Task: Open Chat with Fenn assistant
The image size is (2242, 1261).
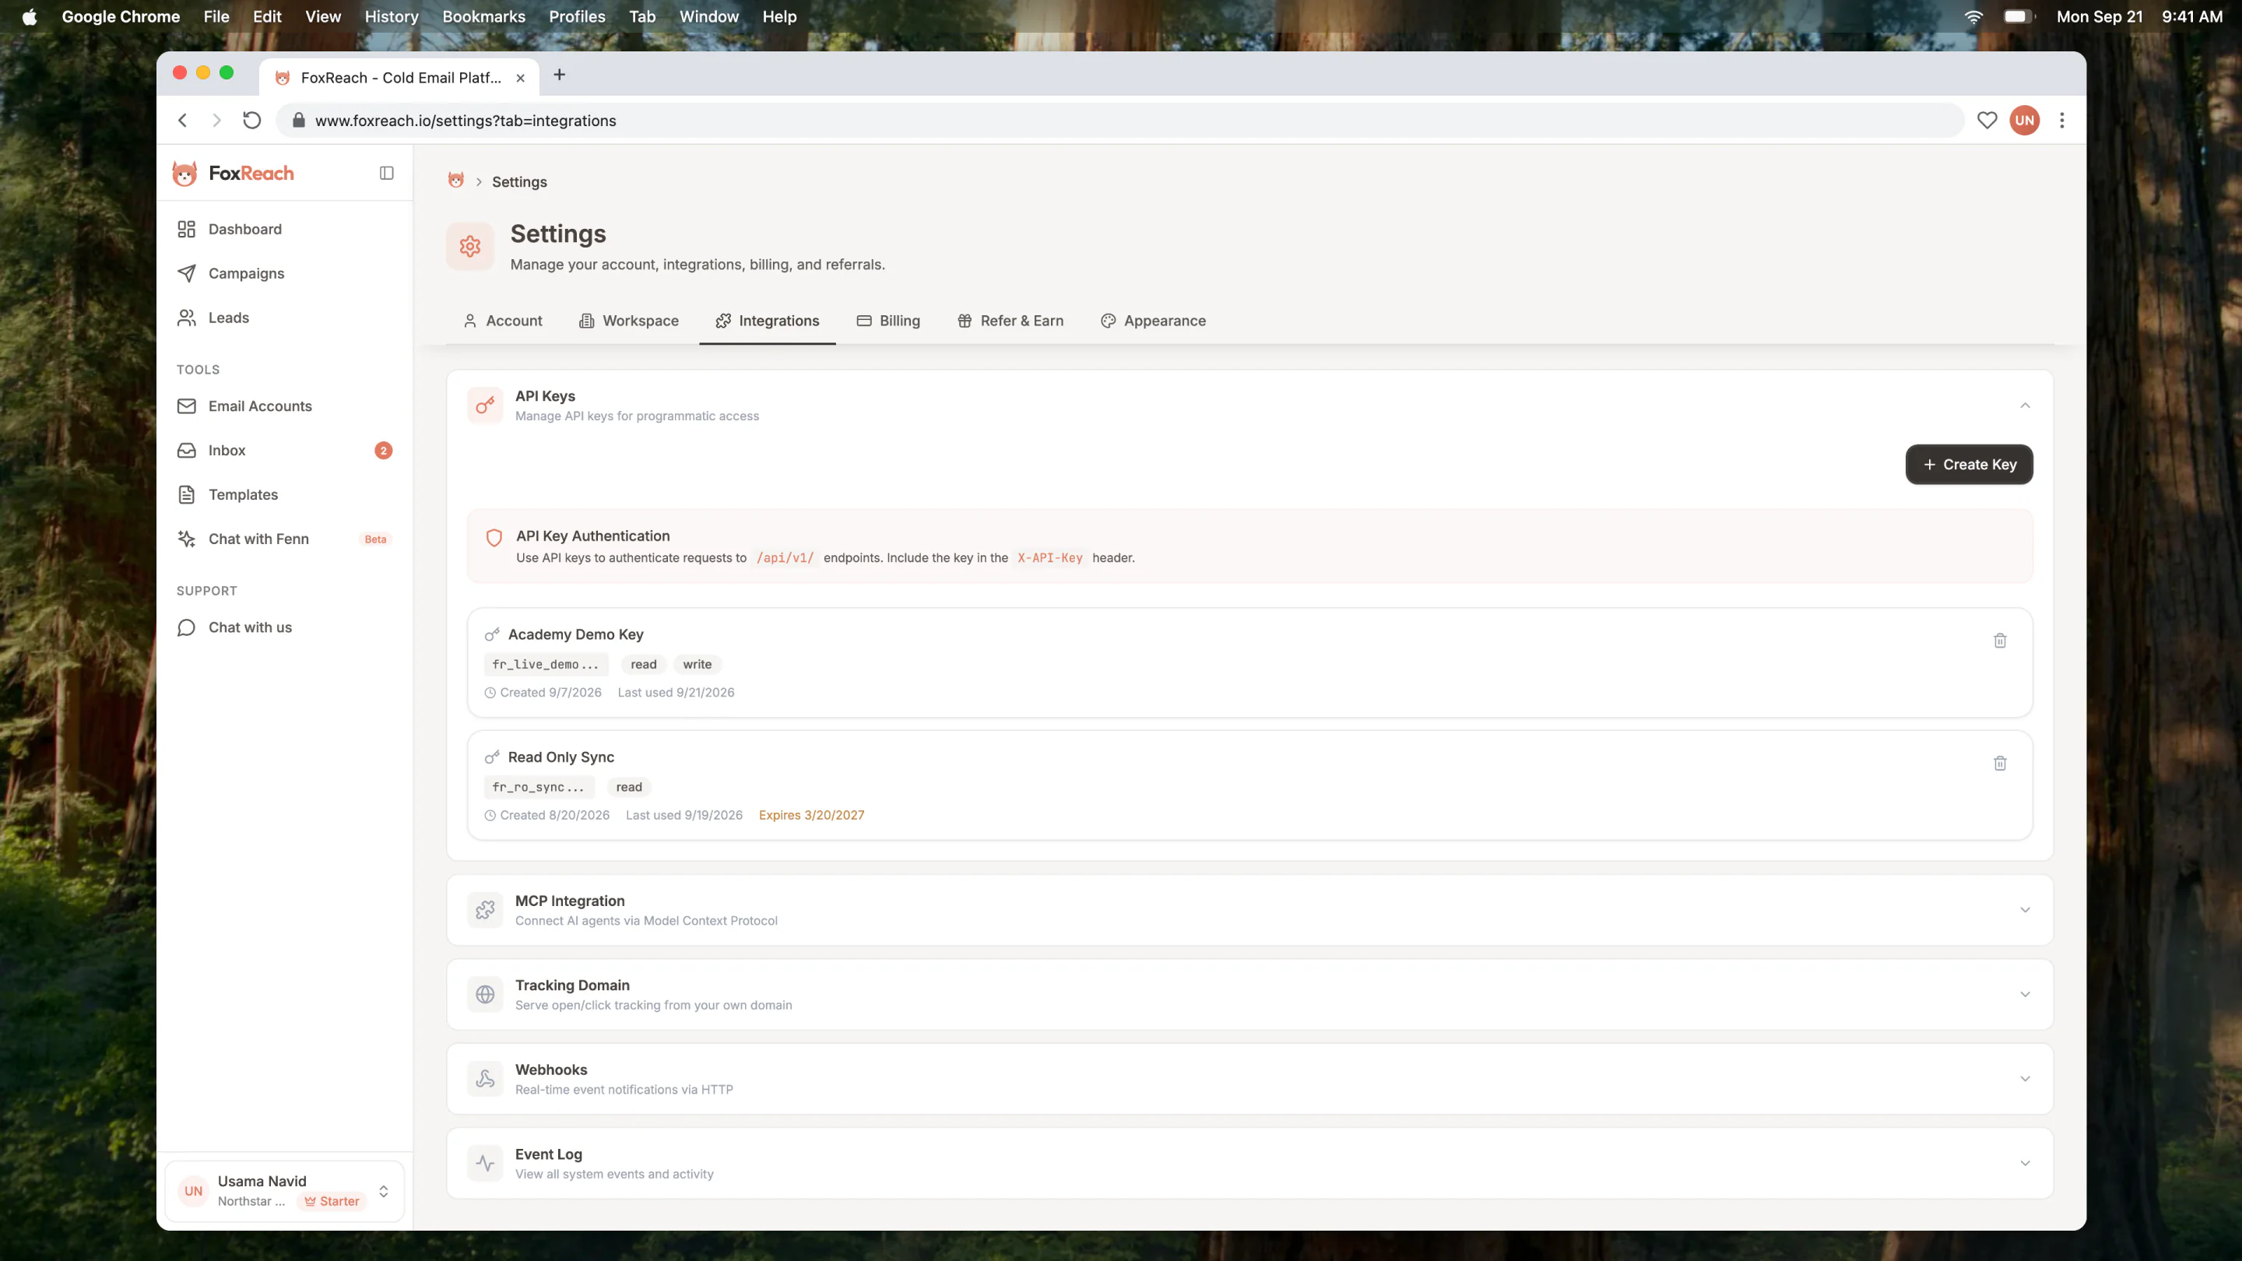Action: click(285, 539)
